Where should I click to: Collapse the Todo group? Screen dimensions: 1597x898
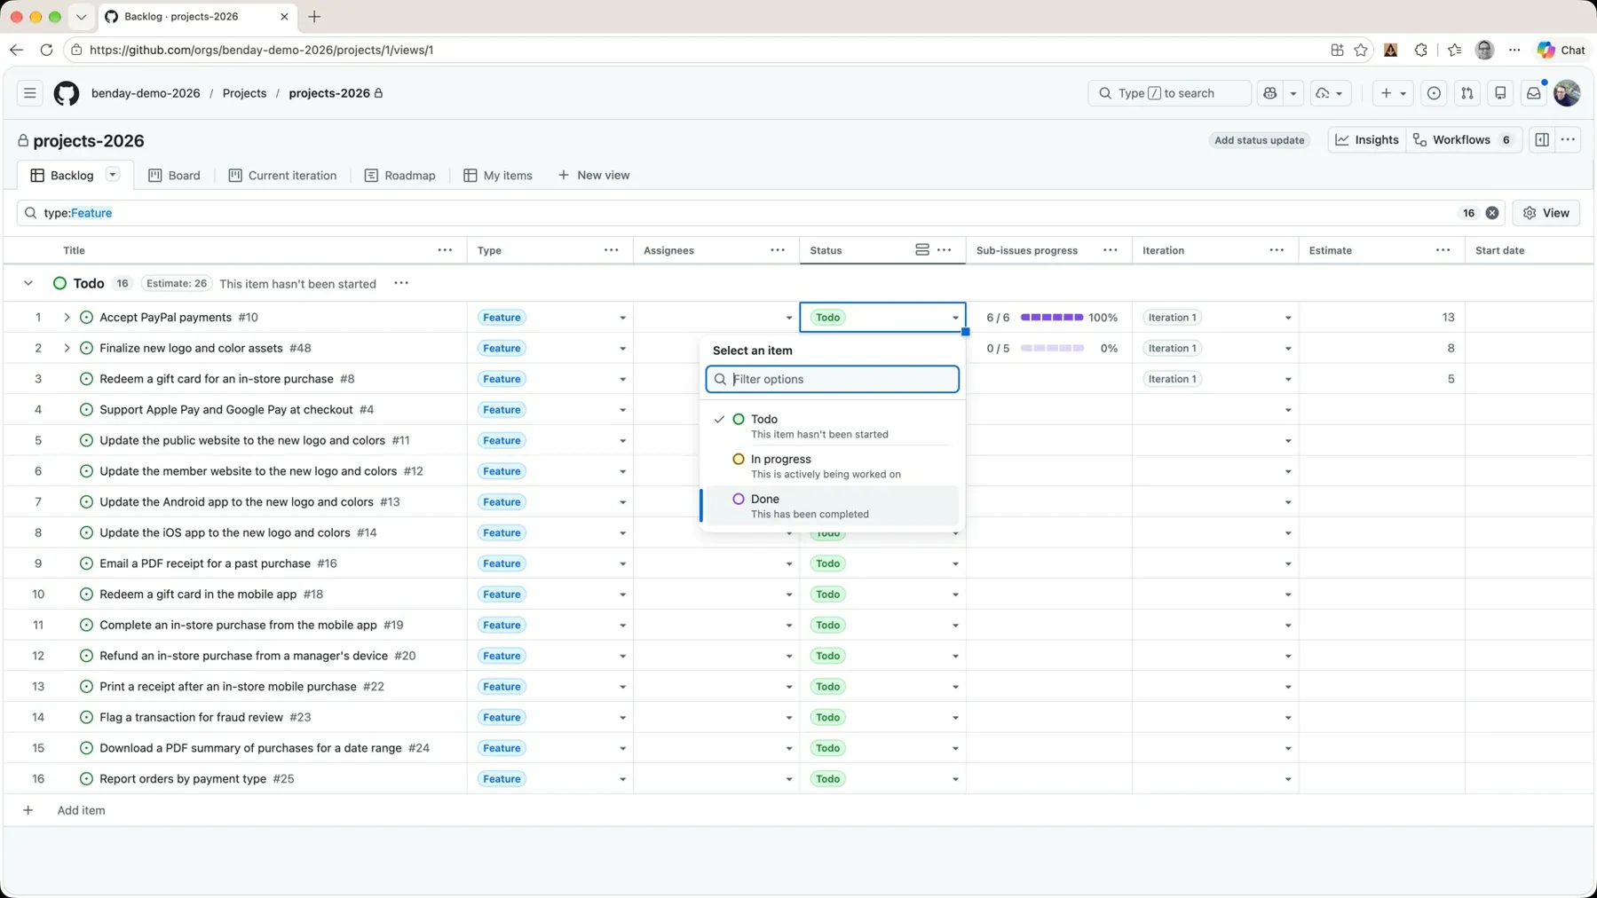tap(28, 283)
